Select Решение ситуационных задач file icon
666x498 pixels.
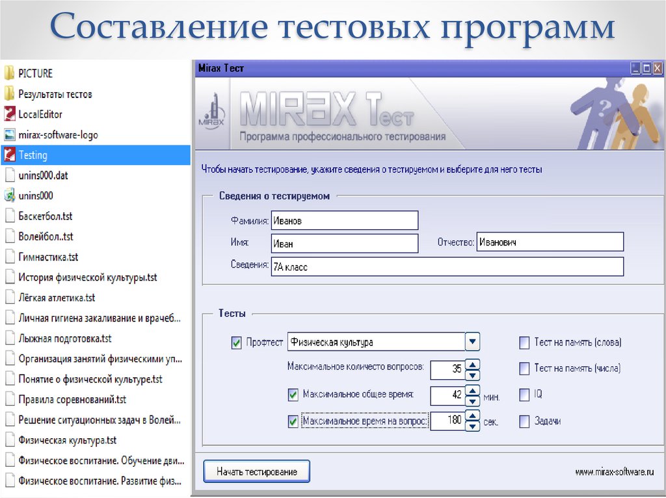[10, 419]
